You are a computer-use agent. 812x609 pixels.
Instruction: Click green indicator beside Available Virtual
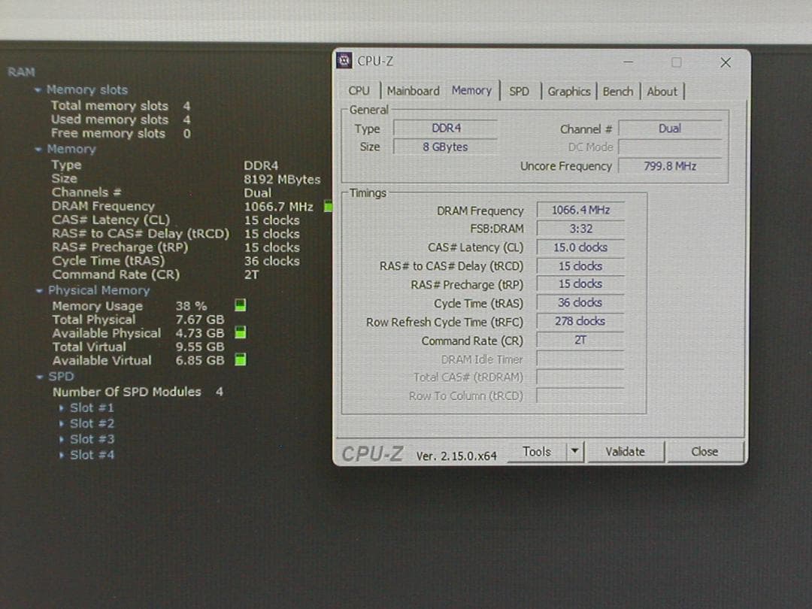241,360
